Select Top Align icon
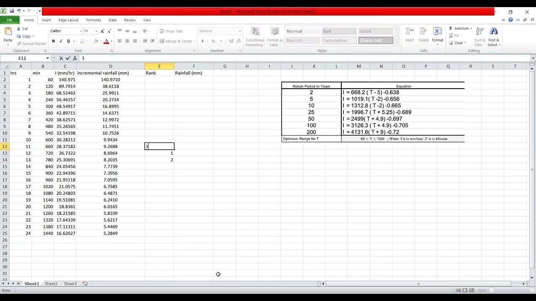536x301 pixels. coord(120,31)
